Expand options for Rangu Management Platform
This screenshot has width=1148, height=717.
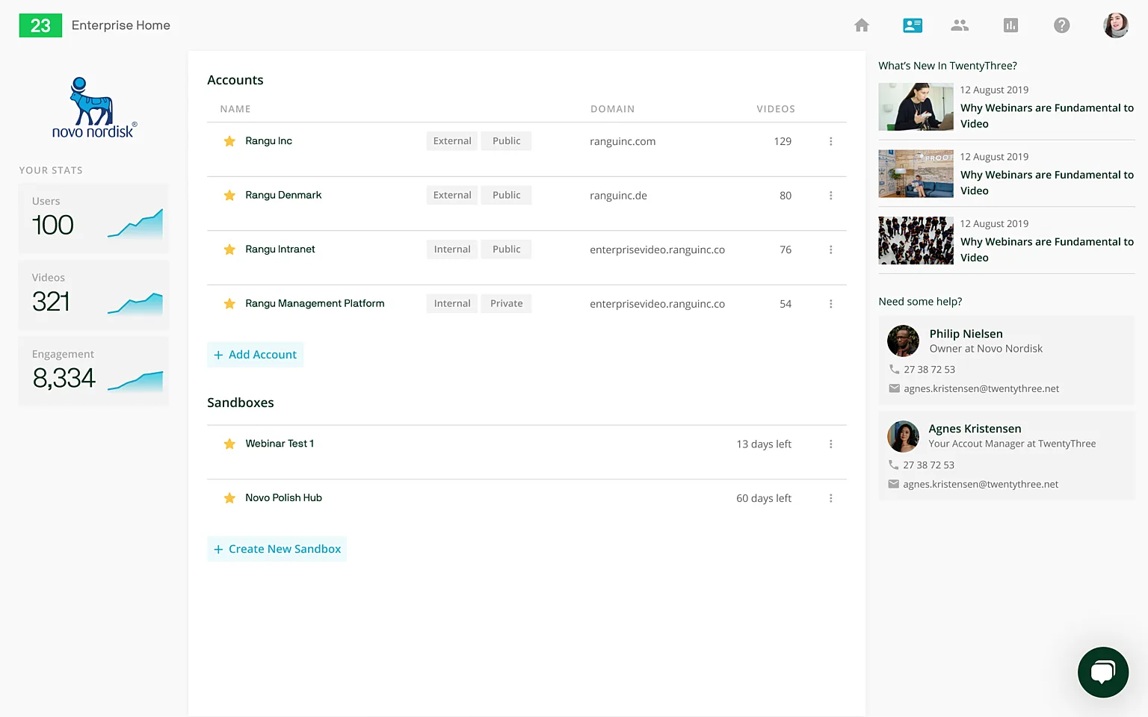pyautogui.click(x=830, y=304)
